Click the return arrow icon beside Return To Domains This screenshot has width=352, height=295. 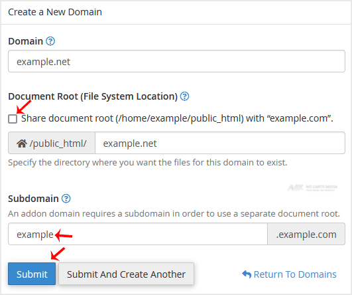pyautogui.click(x=247, y=274)
